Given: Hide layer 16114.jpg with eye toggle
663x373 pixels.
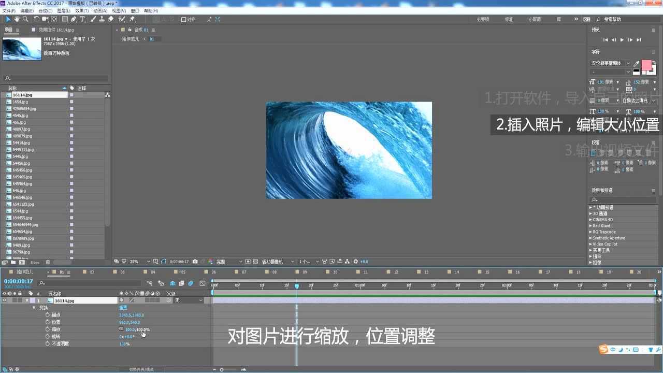Looking at the screenshot, I should pos(5,300).
